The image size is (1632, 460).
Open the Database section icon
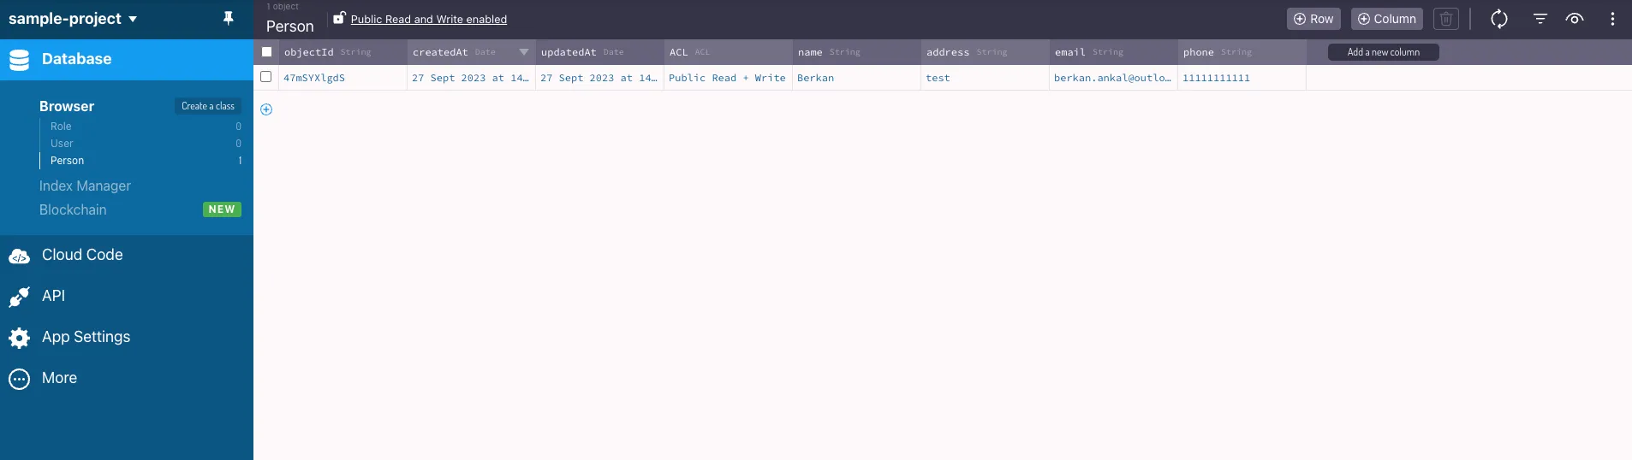click(x=19, y=60)
